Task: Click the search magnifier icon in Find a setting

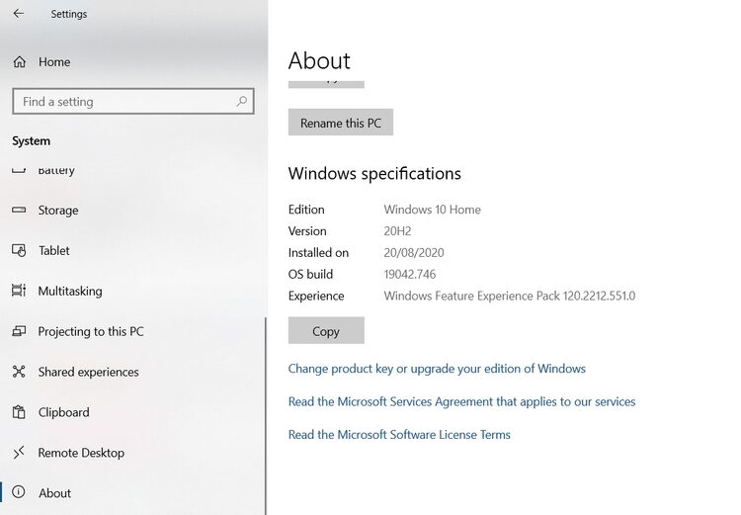Action: (x=241, y=101)
